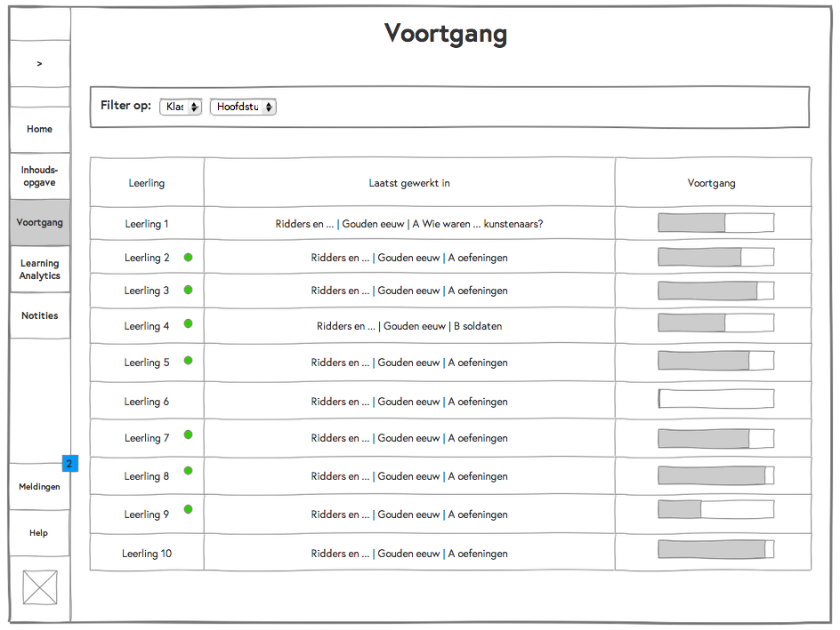Image resolution: width=840 pixels, height=630 pixels.
Task: Click the empty progress bar of Leerling 6
Action: click(x=716, y=398)
